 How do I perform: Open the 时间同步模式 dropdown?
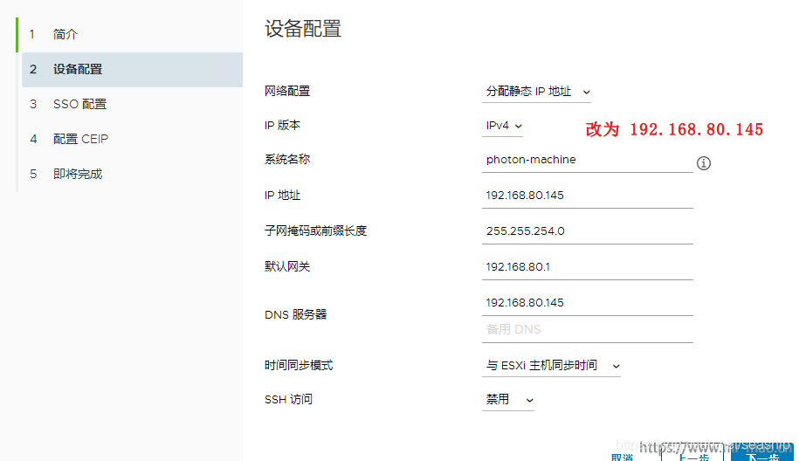click(x=551, y=366)
